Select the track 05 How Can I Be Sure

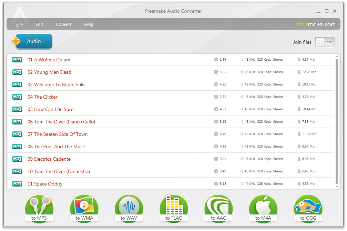point(50,109)
